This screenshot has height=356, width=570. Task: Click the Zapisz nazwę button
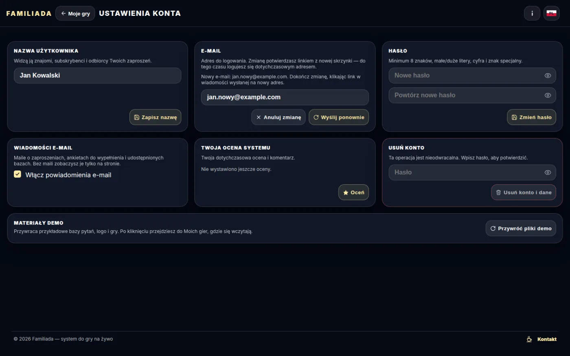coord(155,117)
